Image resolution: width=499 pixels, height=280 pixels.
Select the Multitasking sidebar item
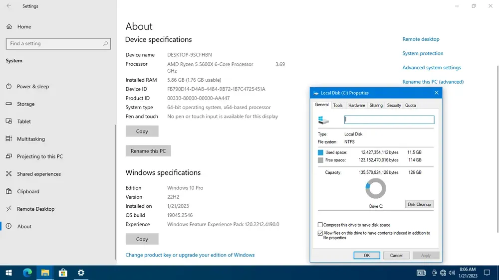[30, 139]
